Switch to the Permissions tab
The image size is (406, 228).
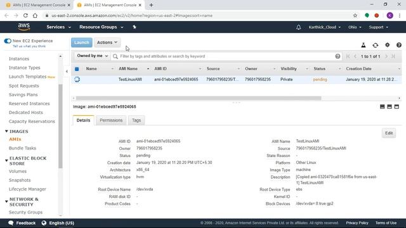tap(111, 120)
